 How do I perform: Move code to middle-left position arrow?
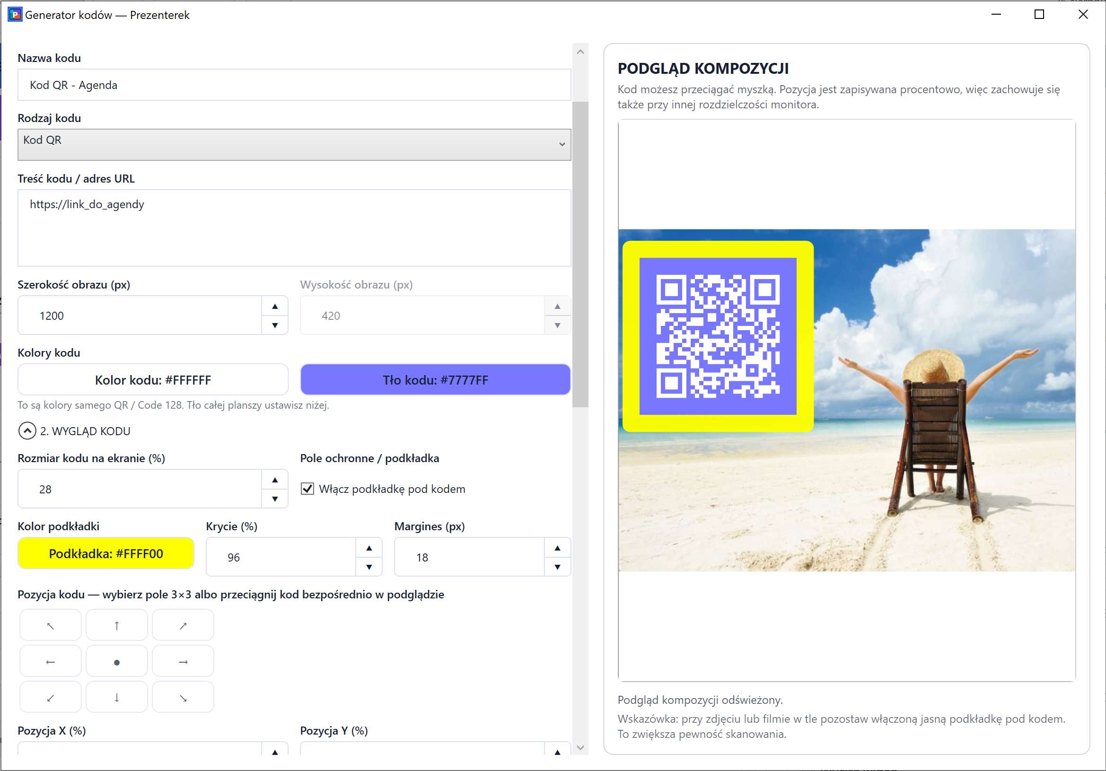pos(50,662)
